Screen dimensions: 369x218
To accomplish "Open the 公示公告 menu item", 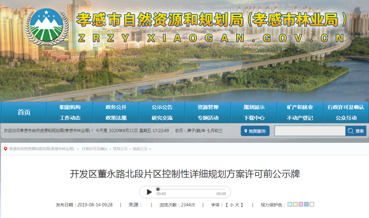I will click(162, 107).
